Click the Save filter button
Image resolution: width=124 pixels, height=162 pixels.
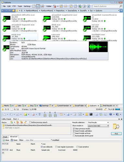14,140
